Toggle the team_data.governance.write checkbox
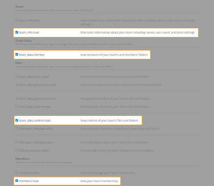Screen dimensions: 214x186 (17, 85)
